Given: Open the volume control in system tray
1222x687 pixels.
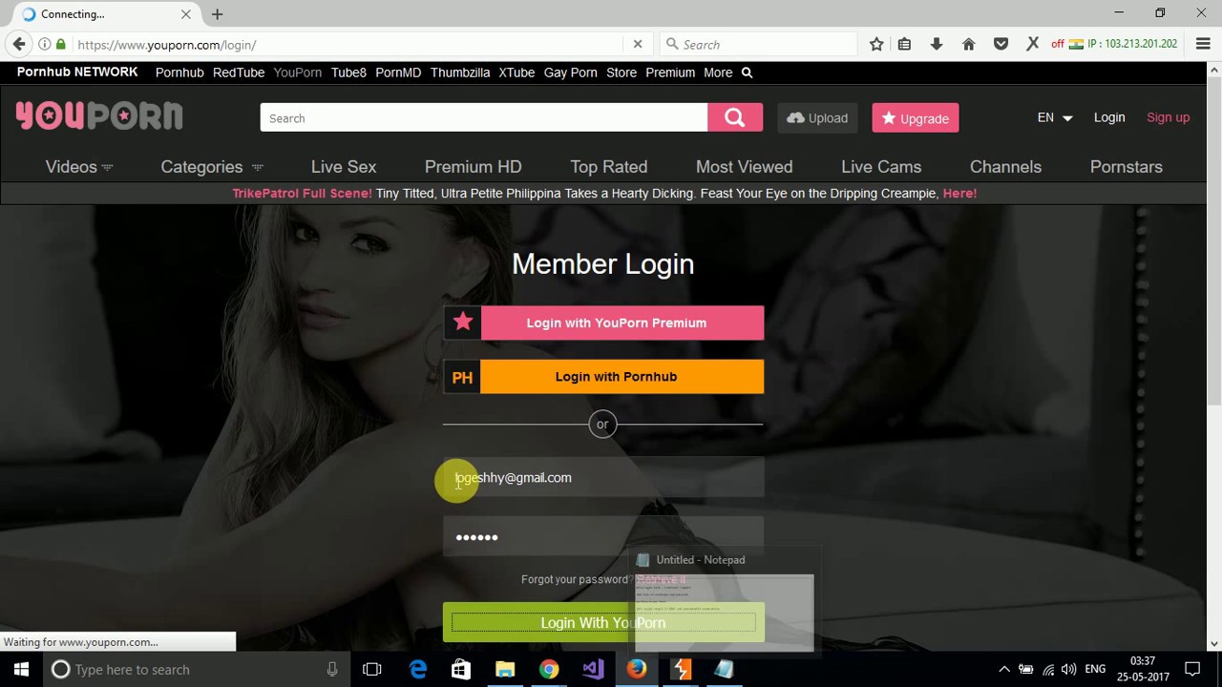Looking at the screenshot, I should (1068, 669).
